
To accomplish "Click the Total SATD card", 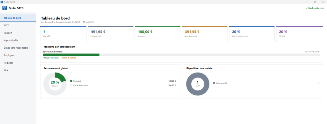I will pyautogui.click(x=63, y=34).
